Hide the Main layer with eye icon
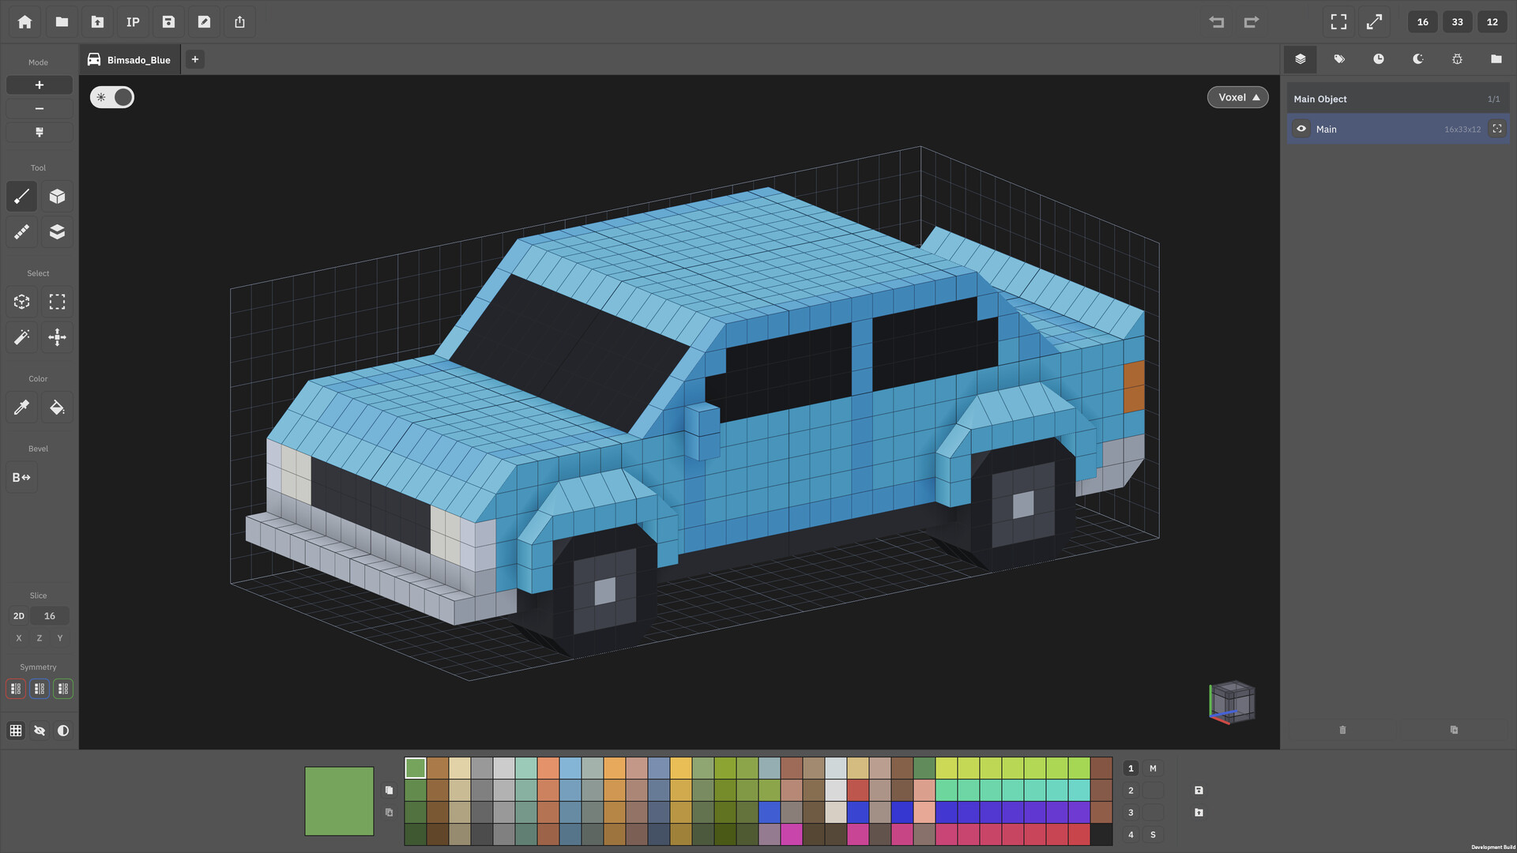The image size is (1517, 853). [x=1301, y=129]
